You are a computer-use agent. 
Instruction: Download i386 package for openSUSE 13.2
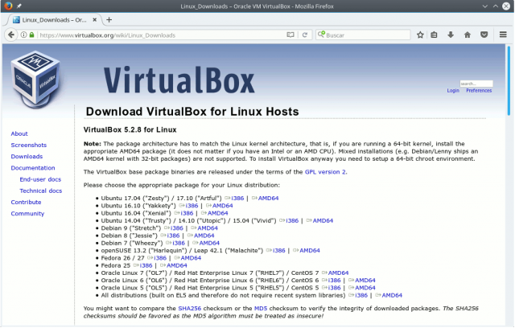pyautogui.click(x=279, y=251)
